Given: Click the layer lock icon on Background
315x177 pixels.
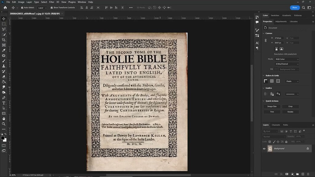Looking at the screenshot, I should tap(307, 148).
